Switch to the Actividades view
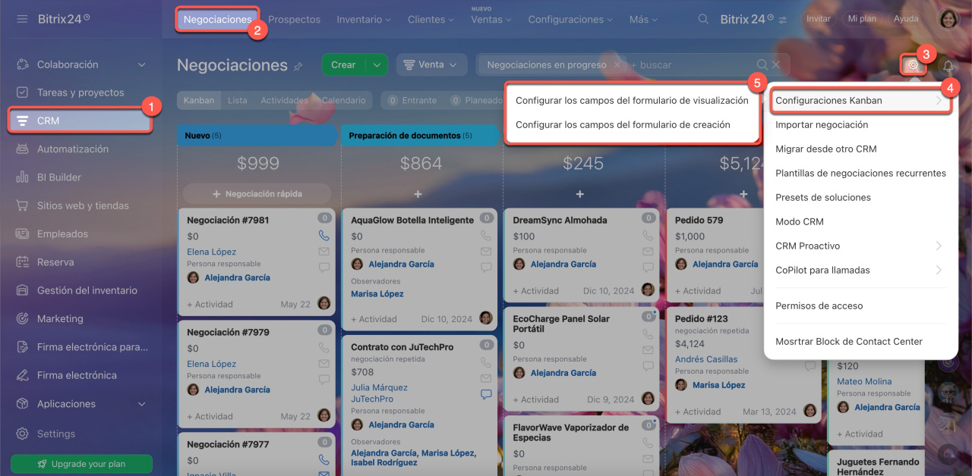 point(284,100)
